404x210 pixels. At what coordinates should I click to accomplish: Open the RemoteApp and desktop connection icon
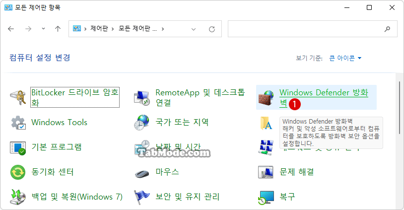(x=142, y=98)
